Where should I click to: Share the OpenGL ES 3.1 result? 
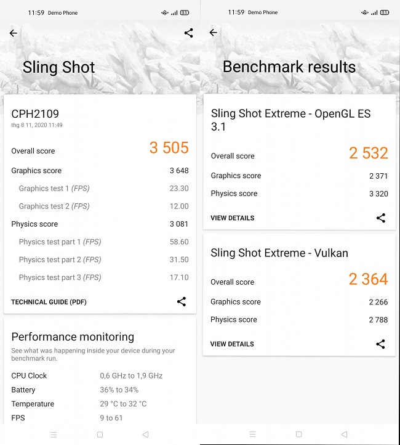[x=380, y=218]
